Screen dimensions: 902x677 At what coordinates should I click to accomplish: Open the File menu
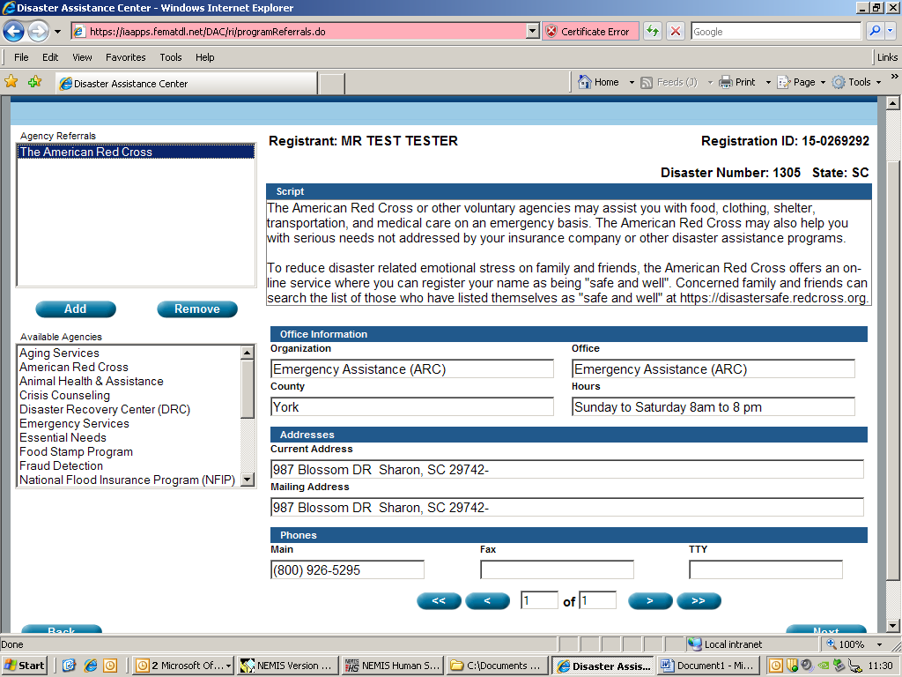click(21, 57)
